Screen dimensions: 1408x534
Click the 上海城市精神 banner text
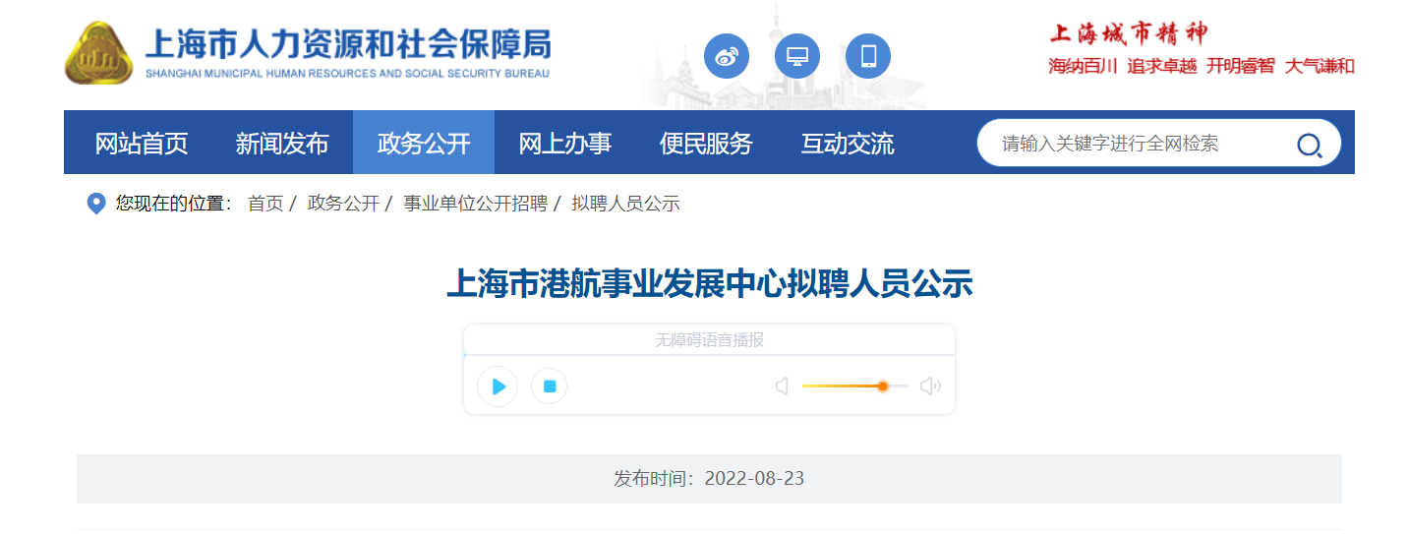click(1128, 33)
